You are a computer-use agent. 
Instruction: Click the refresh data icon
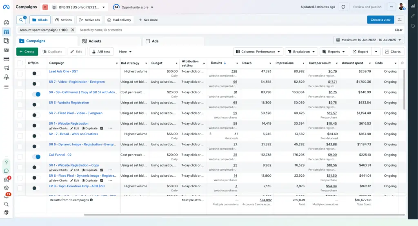tap(343, 7)
